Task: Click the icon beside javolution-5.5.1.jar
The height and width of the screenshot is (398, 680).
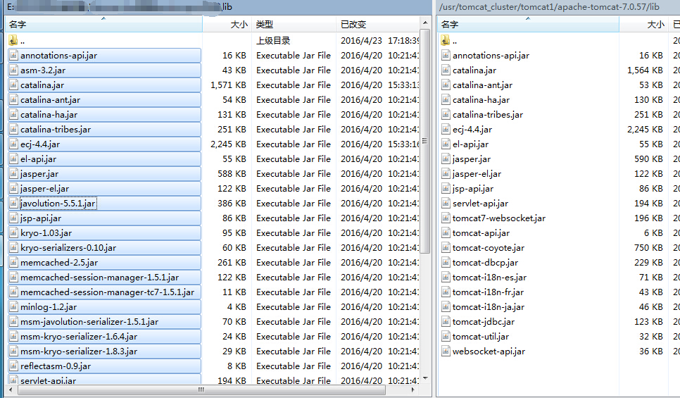Action: [14, 203]
